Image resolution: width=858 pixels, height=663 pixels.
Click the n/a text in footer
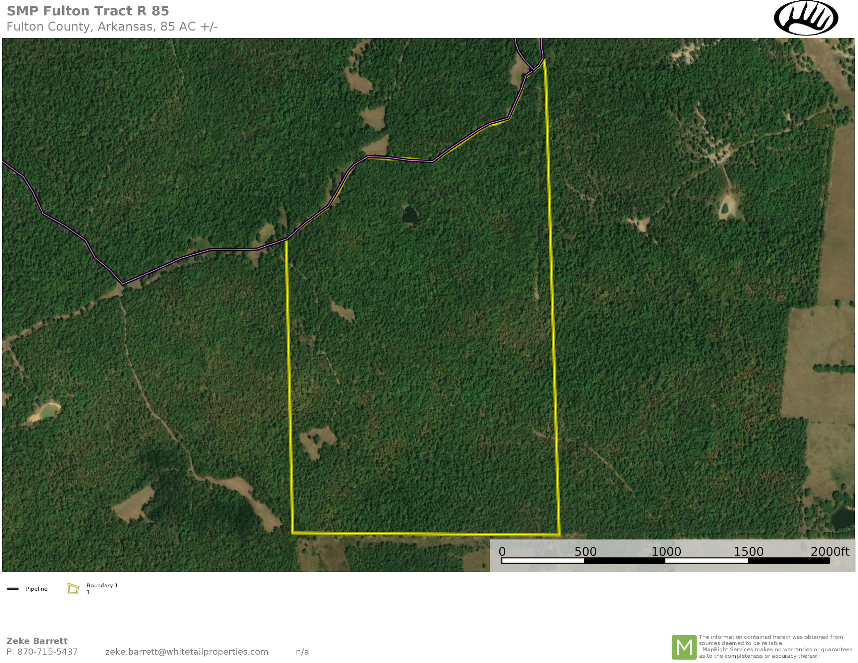click(302, 652)
